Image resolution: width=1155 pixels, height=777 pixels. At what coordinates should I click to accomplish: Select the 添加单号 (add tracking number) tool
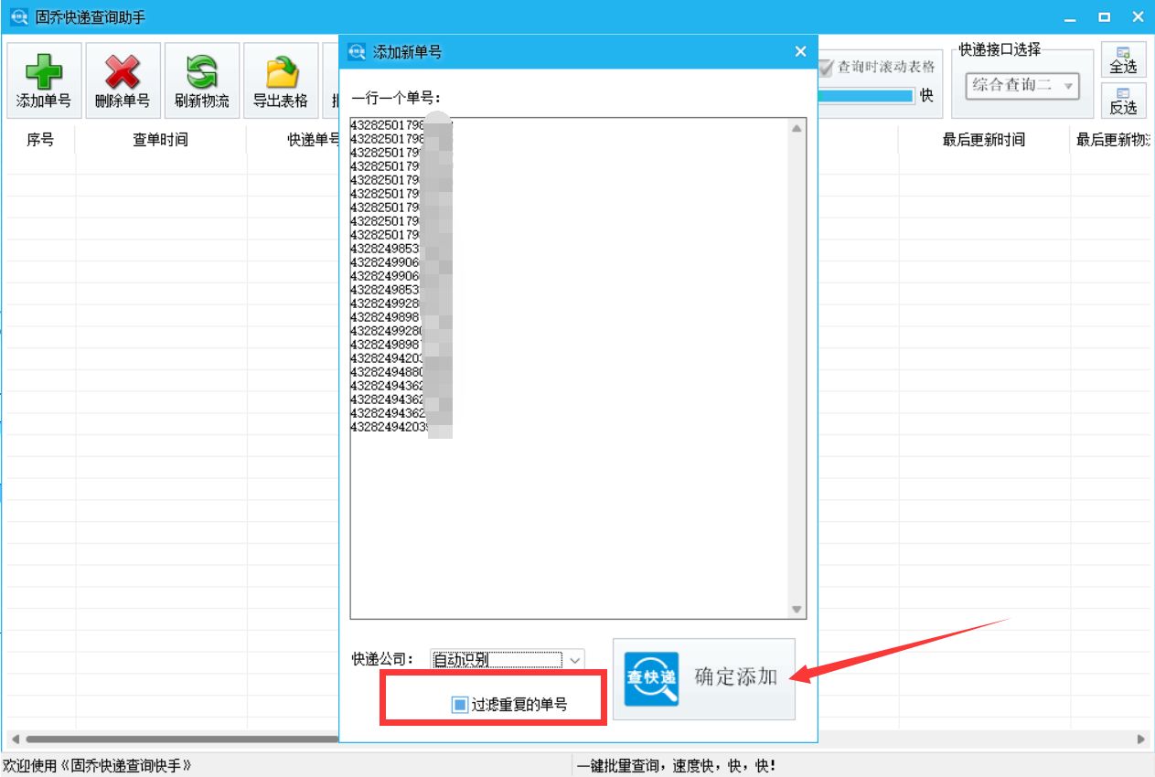[43, 80]
